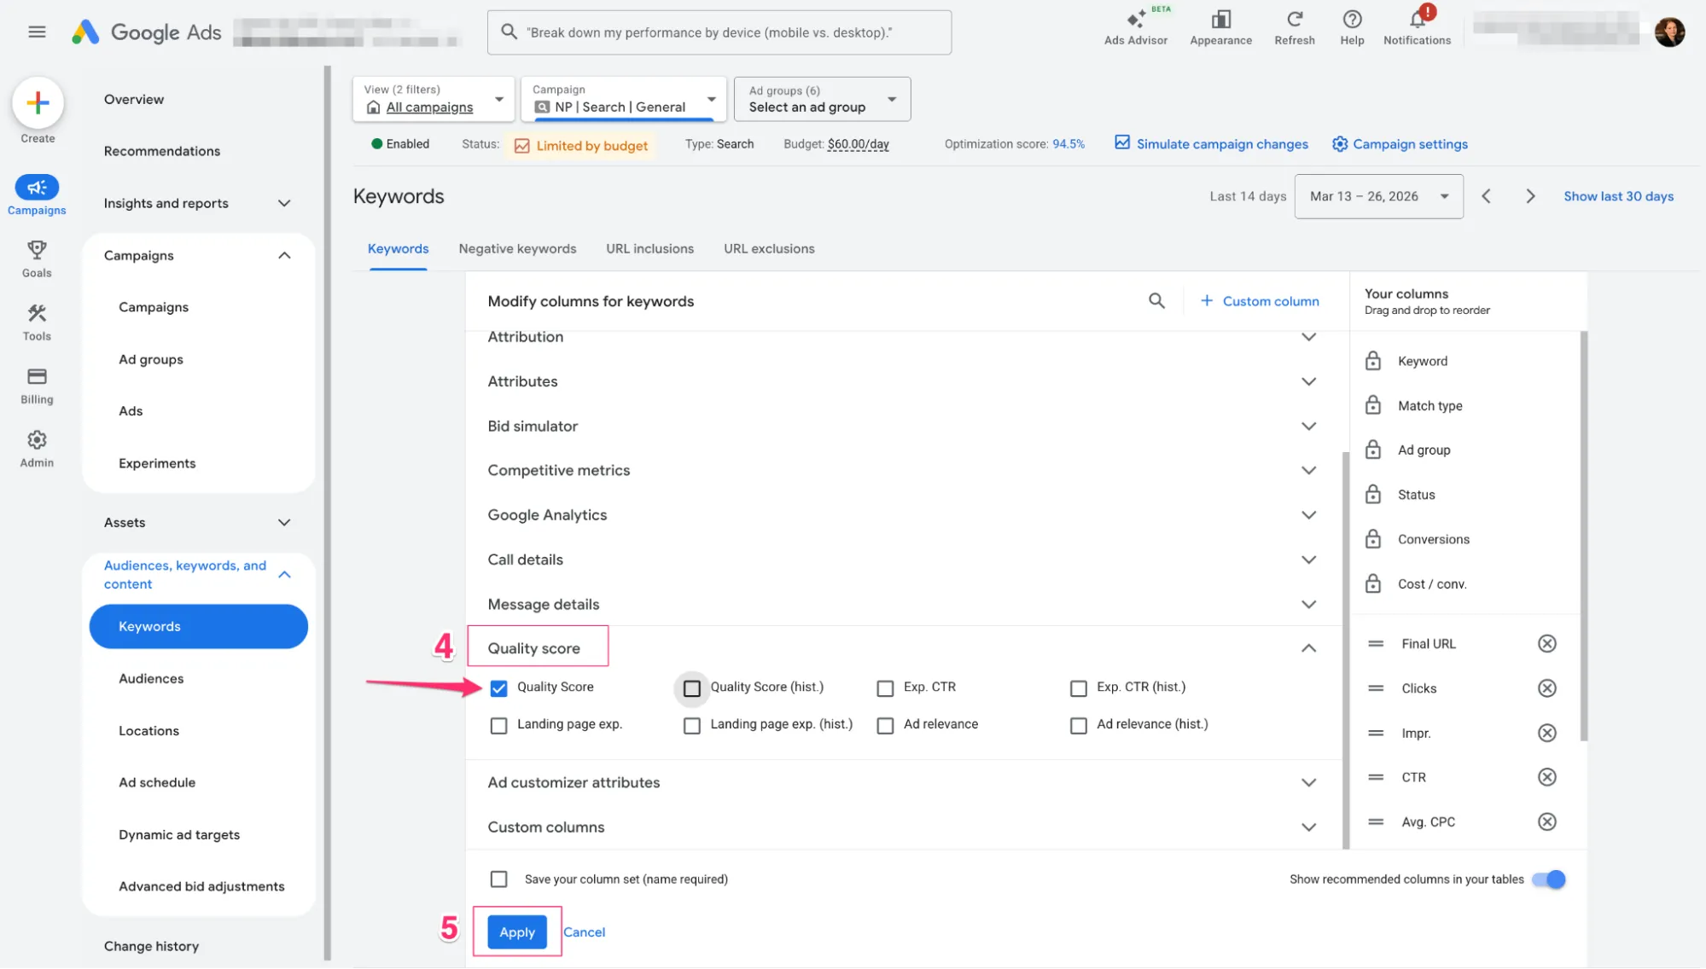Click the Goals trophy icon
The image size is (1706, 969).
(x=37, y=250)
